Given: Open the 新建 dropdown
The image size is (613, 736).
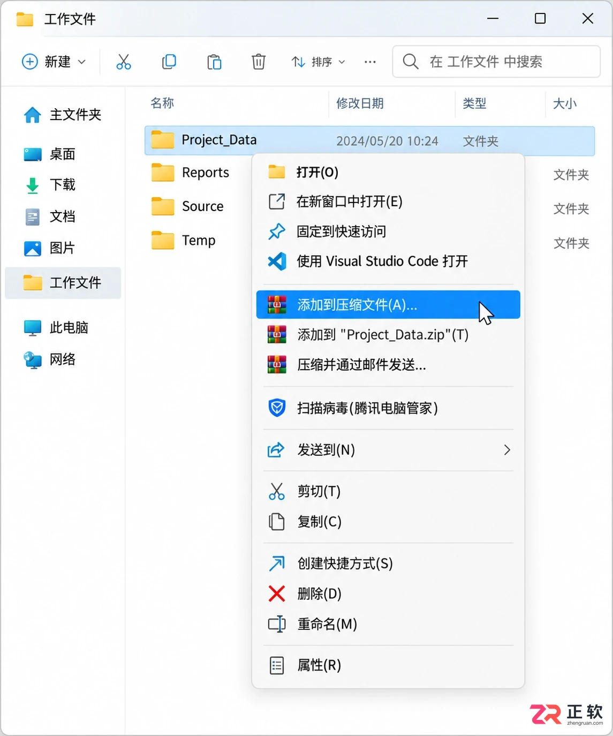Looking at the screenshot, I should click(x=54, y=62).
